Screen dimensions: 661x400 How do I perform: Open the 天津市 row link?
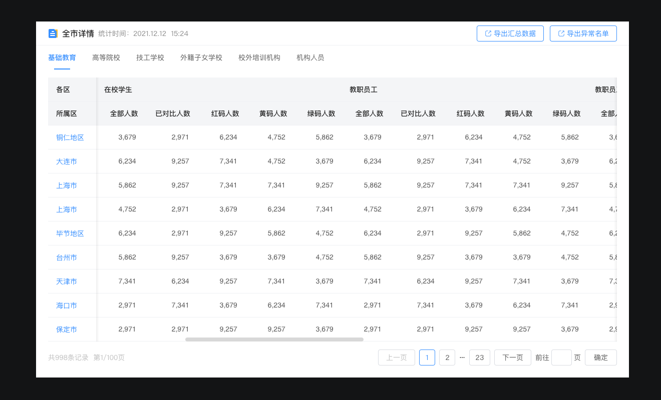pyautogui.click(x=67, y=281)
